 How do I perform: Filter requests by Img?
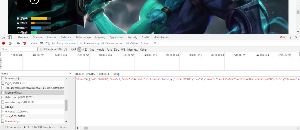[x=92, y=49]
